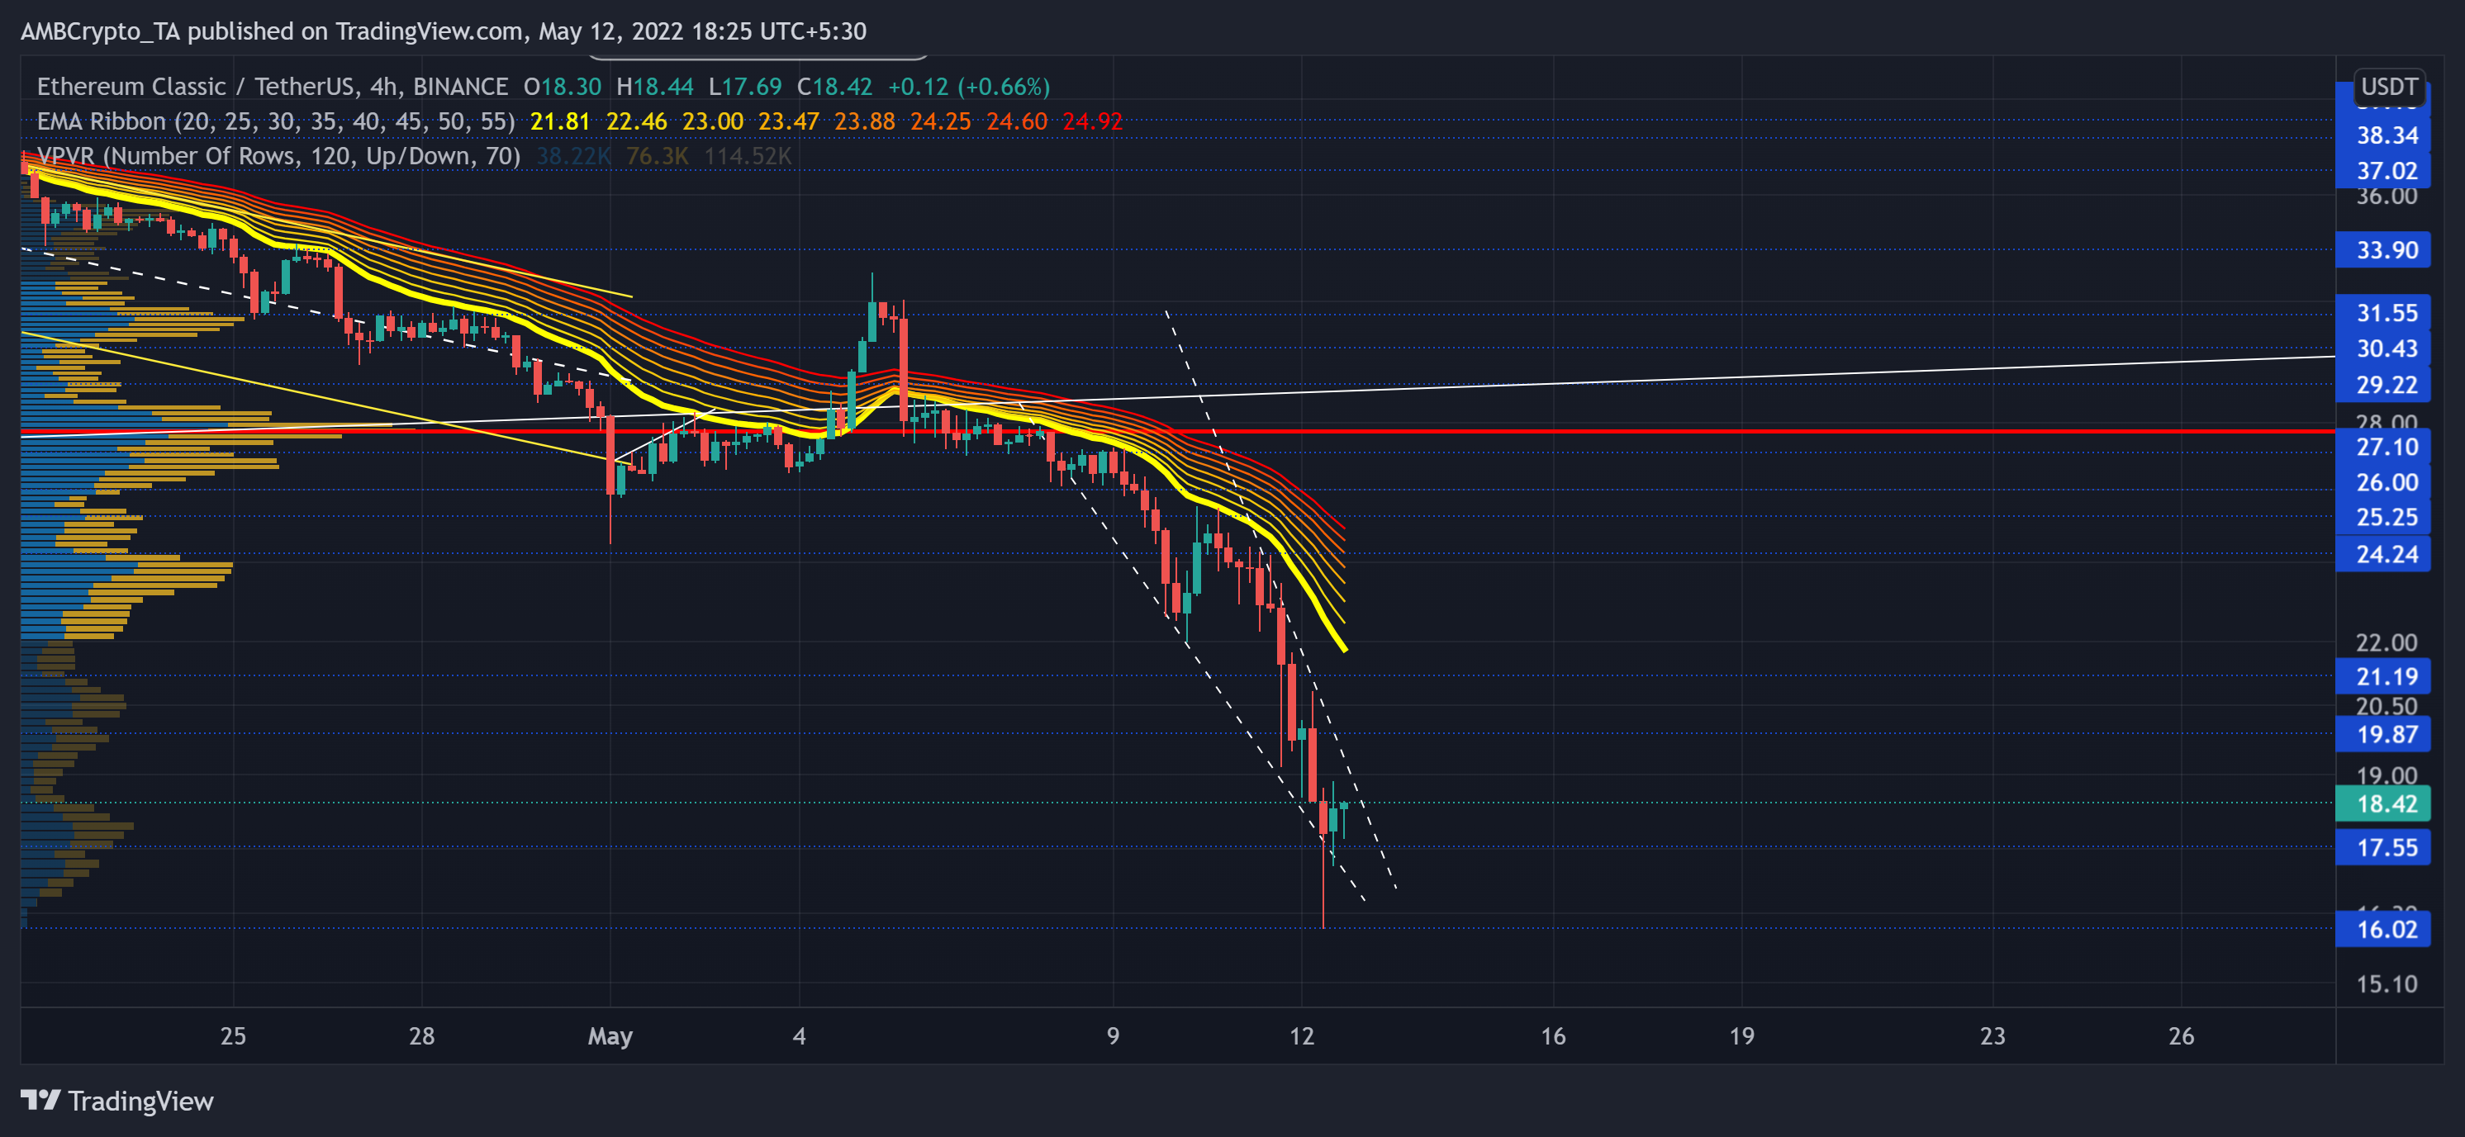Viewport: 2465px width, 1137px height.
Task: Select the Ethereum Classic / TetherUS symbol title
Action: click(273, 87)
